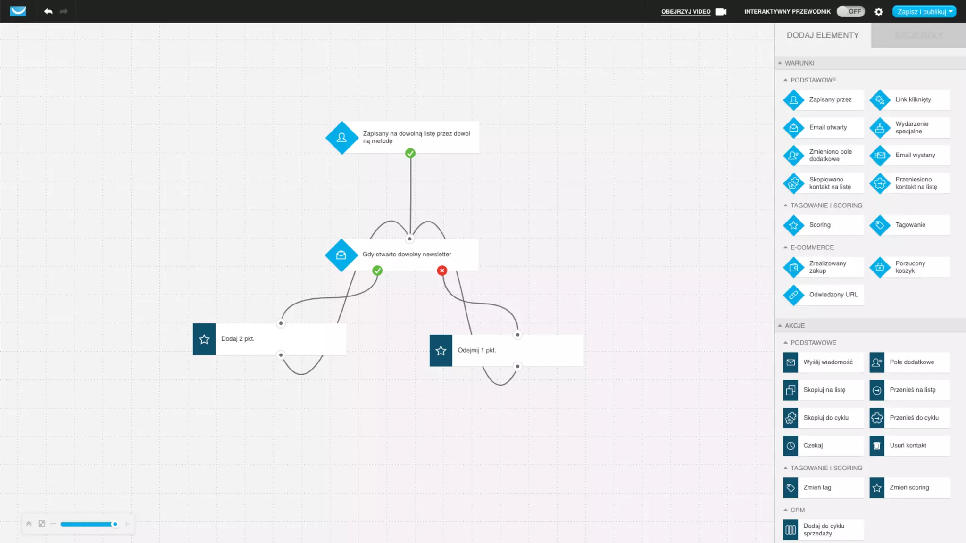The height and width of the screenshot is (543, 966).
Task: Toggle the Interaktywny przewodnik OFF switch
Action: click(850, 11)
